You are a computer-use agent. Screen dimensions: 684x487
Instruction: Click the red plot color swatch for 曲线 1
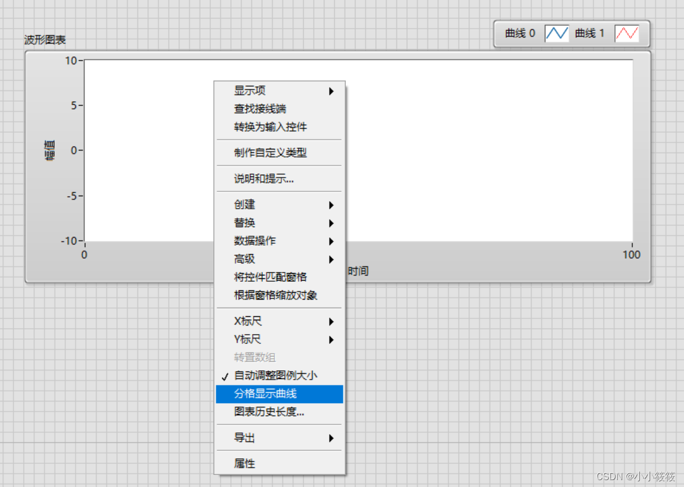(x=626, y=33)
